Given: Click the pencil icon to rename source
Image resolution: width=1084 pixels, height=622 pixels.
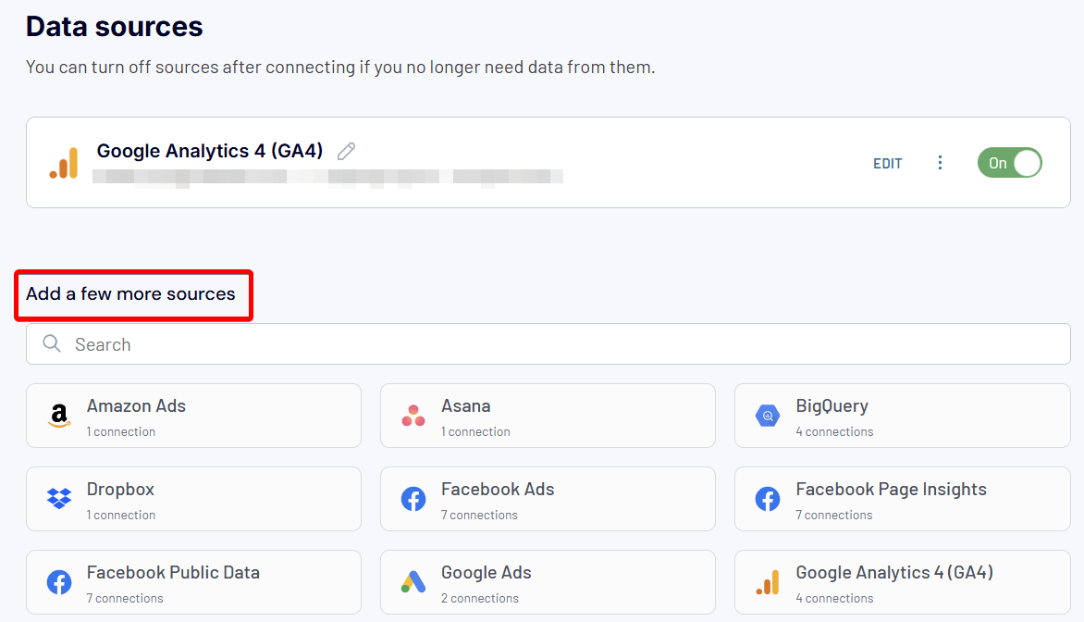Looking at the screenshot, I should pyautogui.click(x=346, y=152).
